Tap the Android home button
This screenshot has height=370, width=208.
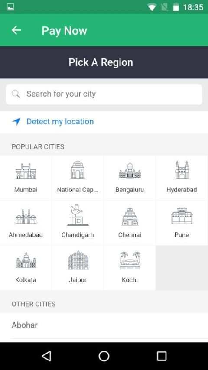tap(104, 356)
